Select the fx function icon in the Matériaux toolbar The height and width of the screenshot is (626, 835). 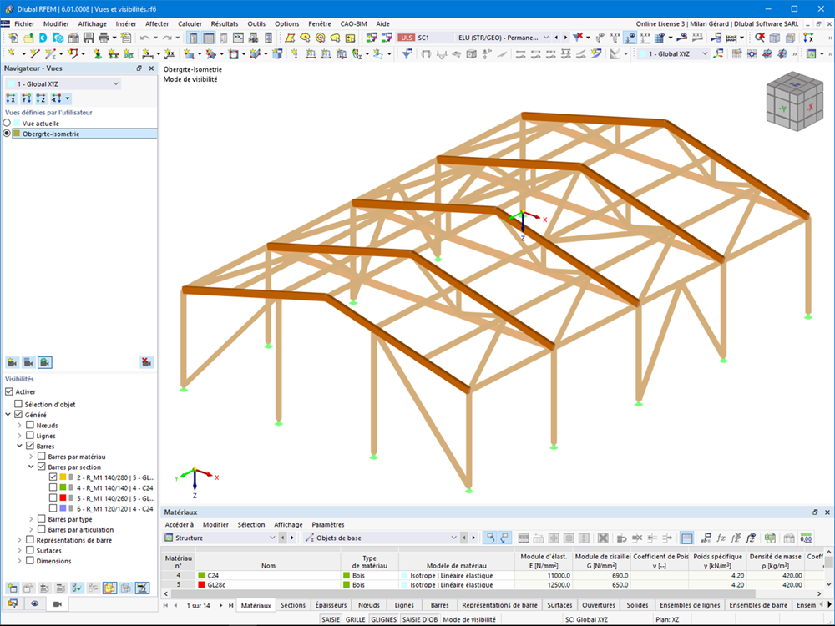coord(721,540)
